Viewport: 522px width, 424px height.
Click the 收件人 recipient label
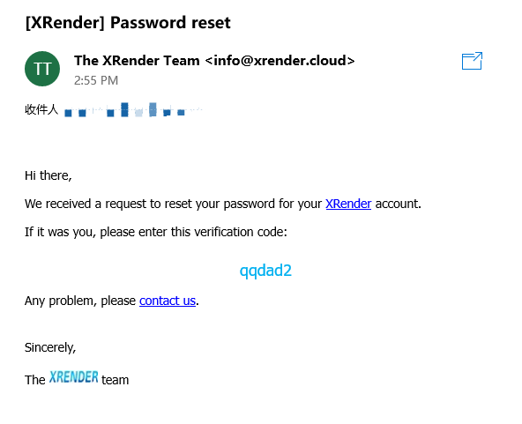(x=41, y=109)
